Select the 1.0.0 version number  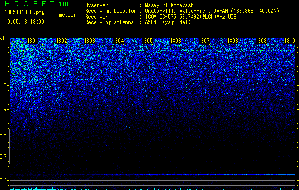point(65,4)
